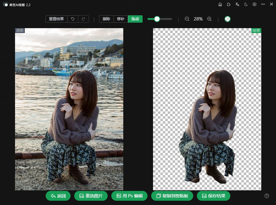Click the 重置结果 reset button
276x205 pixels.
(56, 19)
